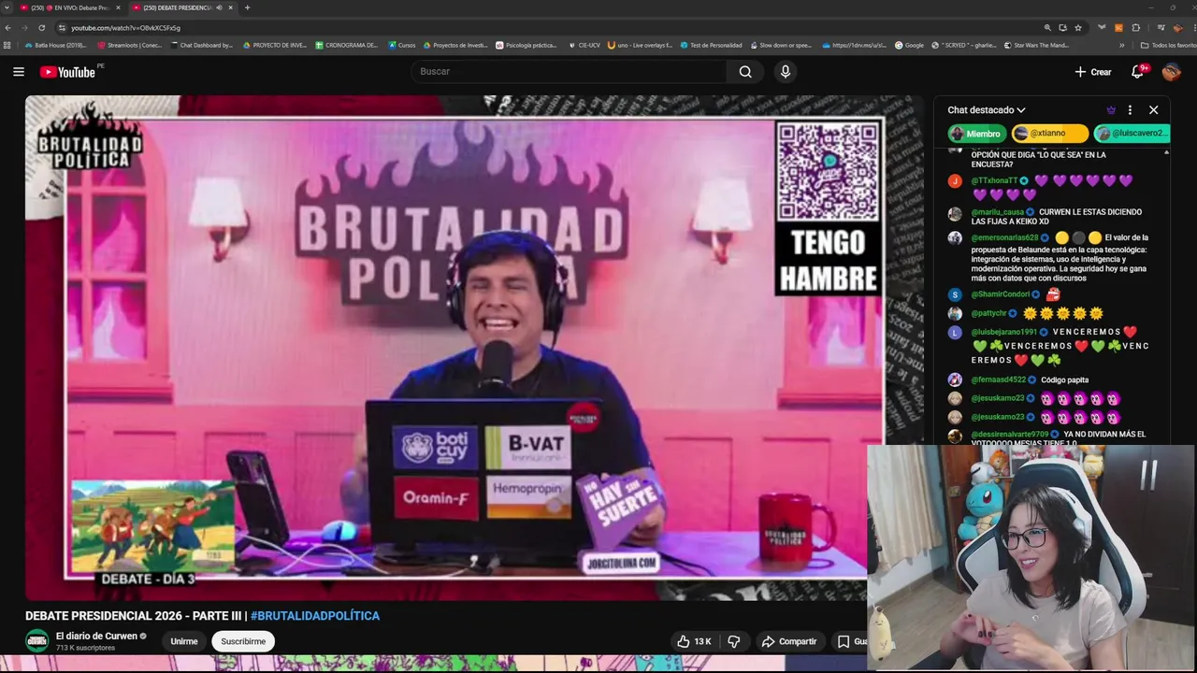This screenshot has width=1197, height=673.
Task: Like the video with thumbs up
Action: [x=695, y=641]
